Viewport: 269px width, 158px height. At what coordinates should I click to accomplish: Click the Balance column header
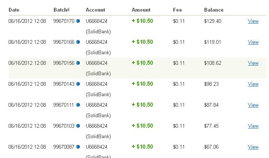point(214,10)
